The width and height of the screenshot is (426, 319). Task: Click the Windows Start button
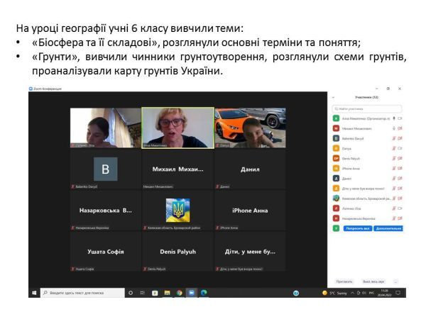click(34, 293)
